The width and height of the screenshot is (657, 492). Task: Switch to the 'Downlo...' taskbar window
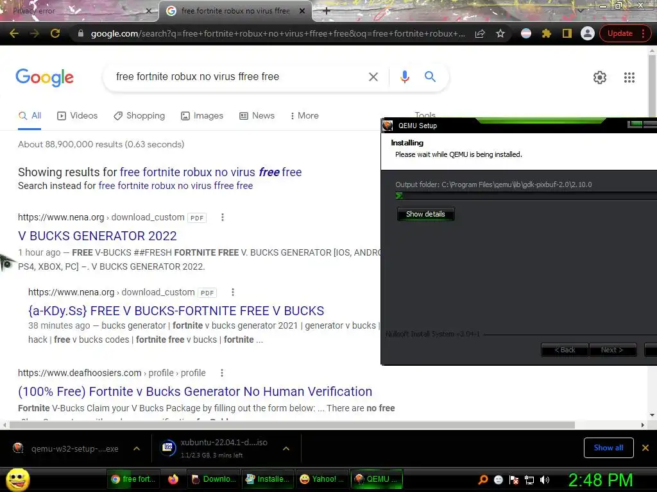(x=214, y=479)
